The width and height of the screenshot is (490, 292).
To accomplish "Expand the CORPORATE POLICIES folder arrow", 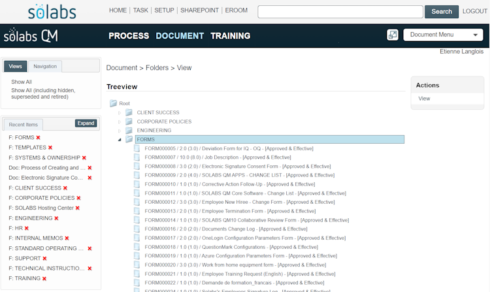I will 120,122.
